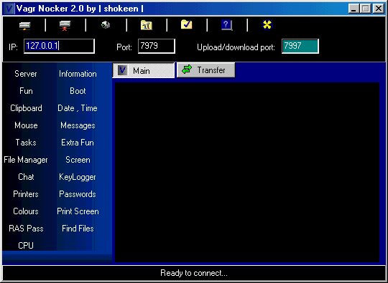Open the Chat entry
388x283 pixels.
(x=26, y=177)
